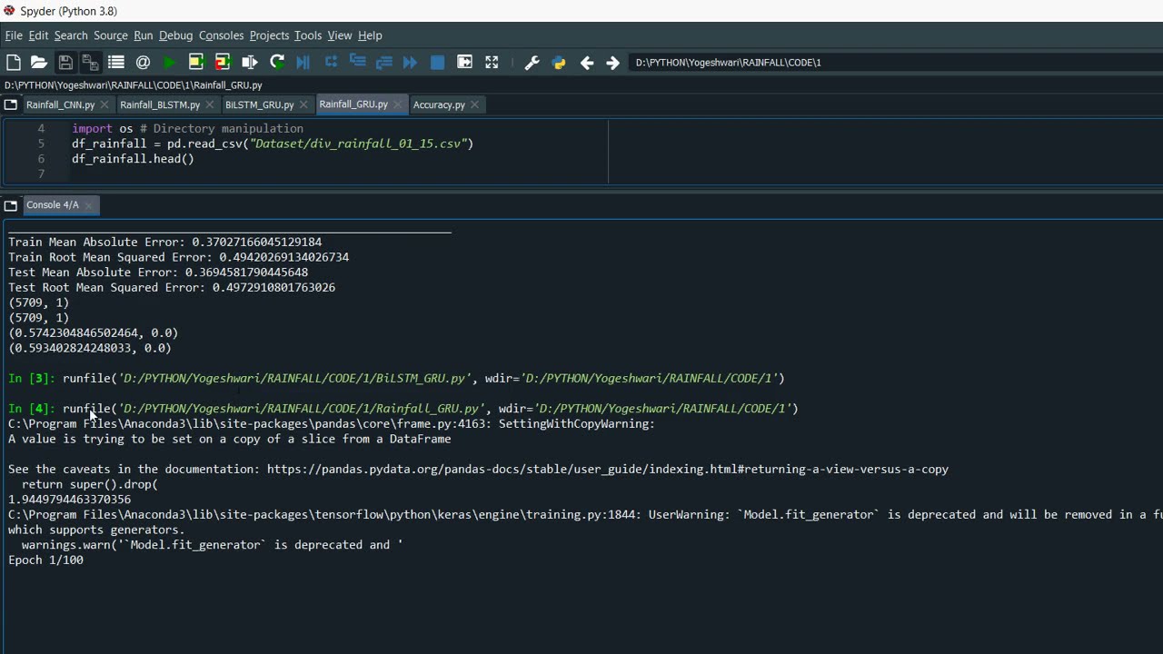
Task: Click line number 5 in the editor gutter
Action: click(x=41, y=144)
